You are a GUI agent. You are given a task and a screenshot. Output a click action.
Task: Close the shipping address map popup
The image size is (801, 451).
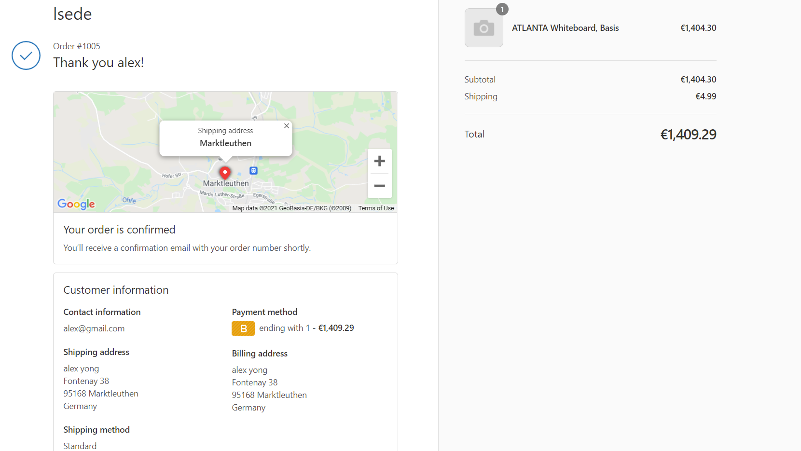(x=287, y=126)
